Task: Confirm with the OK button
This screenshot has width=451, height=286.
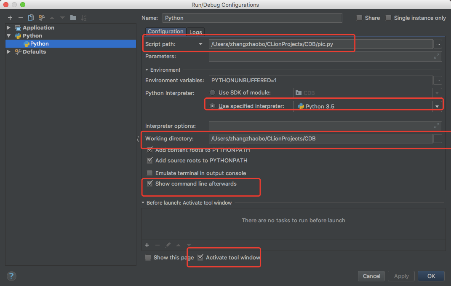Action: (431, 276)
